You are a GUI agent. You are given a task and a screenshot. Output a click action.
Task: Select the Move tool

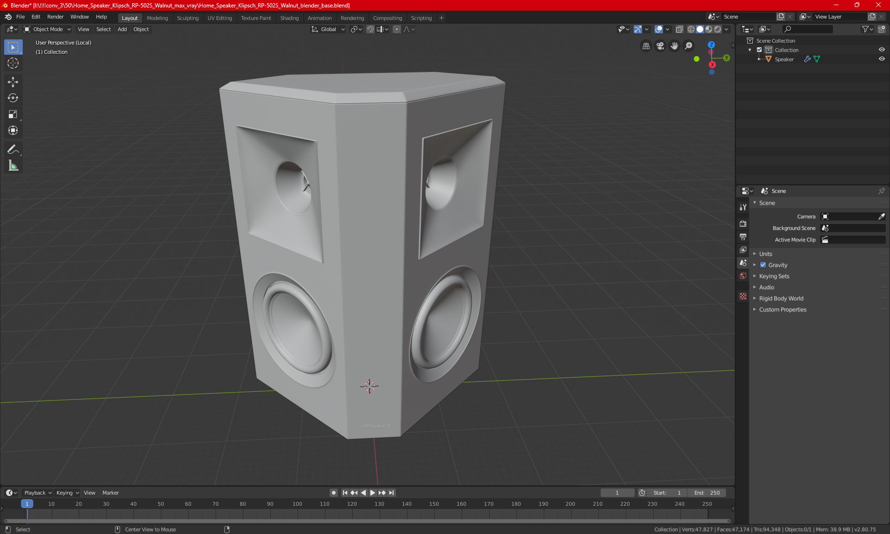click(x=13, y=82)
